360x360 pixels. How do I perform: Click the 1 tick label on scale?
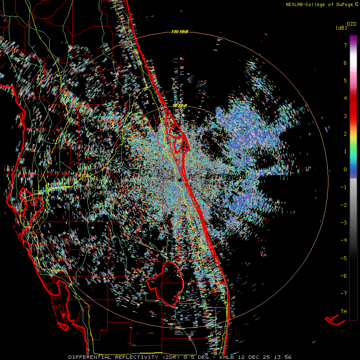(345, 152)
